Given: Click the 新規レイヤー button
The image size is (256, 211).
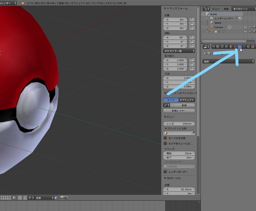Looking at the screenshot, I should pyautogui.click(x=179, y=110).
